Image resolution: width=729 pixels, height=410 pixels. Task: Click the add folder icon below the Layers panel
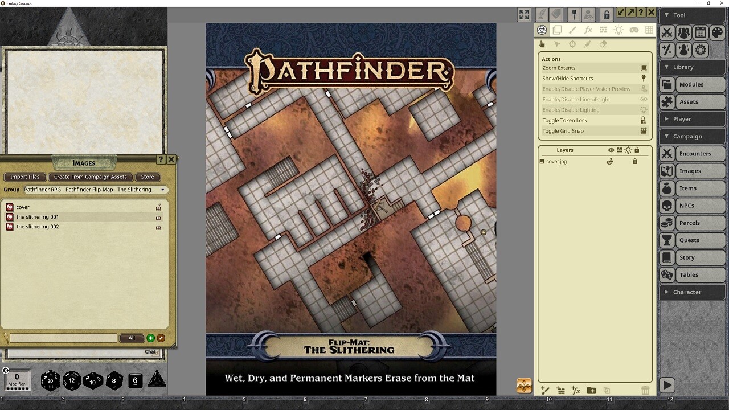tap(591, 390)
